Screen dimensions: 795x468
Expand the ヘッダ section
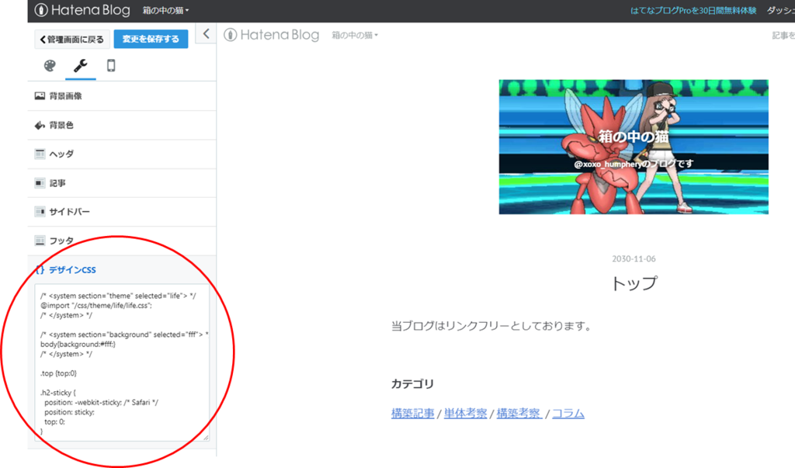click(122, 154)
